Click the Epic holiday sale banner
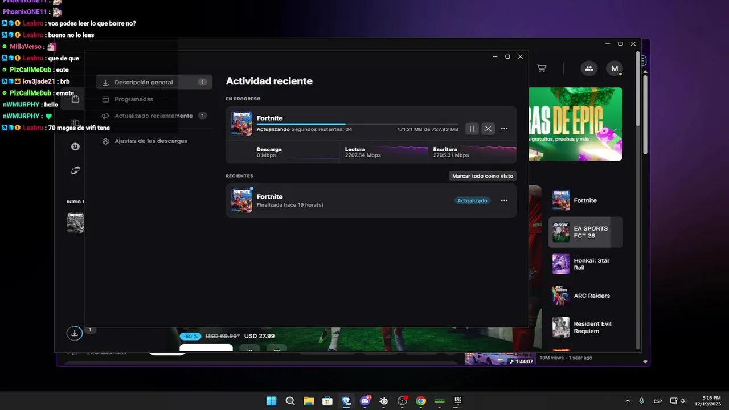 575,124
